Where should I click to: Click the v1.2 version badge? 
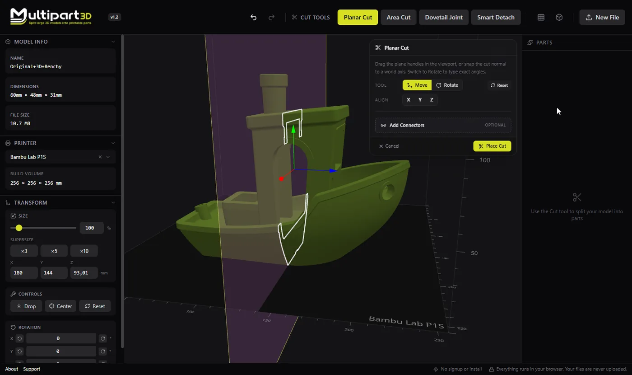click(x=115, y=17)
